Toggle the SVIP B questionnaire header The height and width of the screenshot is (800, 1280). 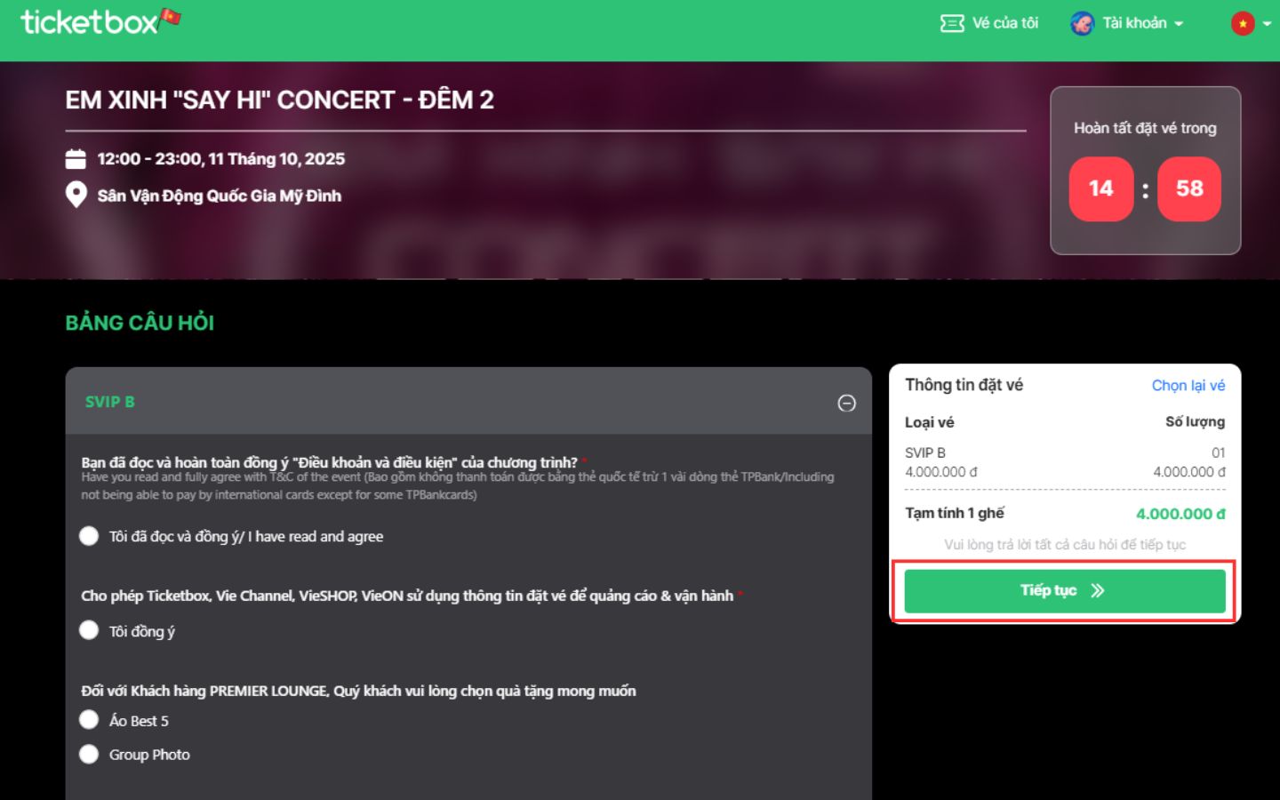point(444,402)
